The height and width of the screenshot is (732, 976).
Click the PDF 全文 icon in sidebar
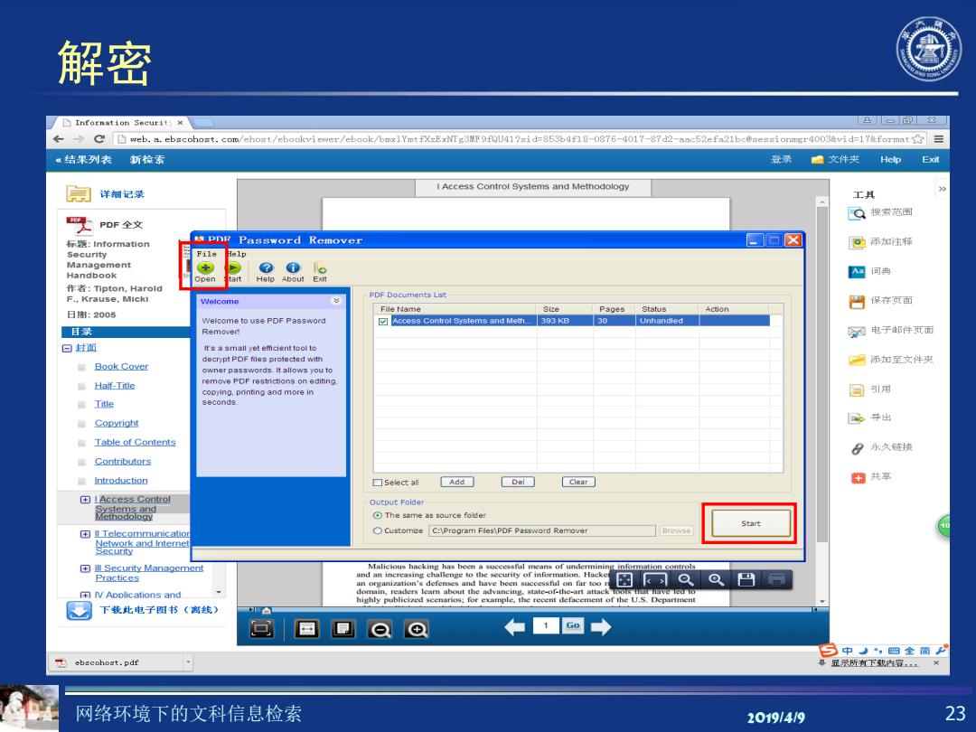tap(79, 225)
